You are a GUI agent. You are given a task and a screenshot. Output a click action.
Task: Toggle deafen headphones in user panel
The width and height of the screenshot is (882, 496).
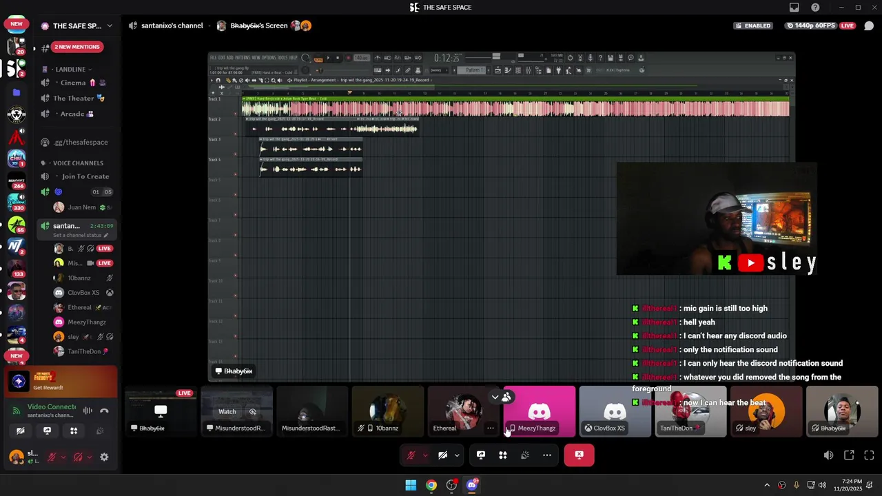(x=78, y=457)
